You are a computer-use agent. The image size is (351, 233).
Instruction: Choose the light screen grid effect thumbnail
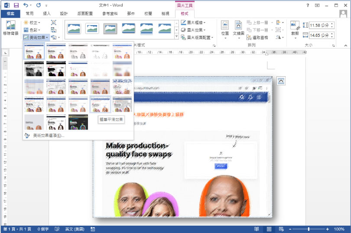coord(34,87)
